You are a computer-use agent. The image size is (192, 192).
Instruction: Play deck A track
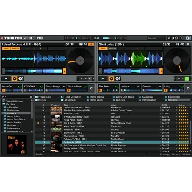click(6, 79)
